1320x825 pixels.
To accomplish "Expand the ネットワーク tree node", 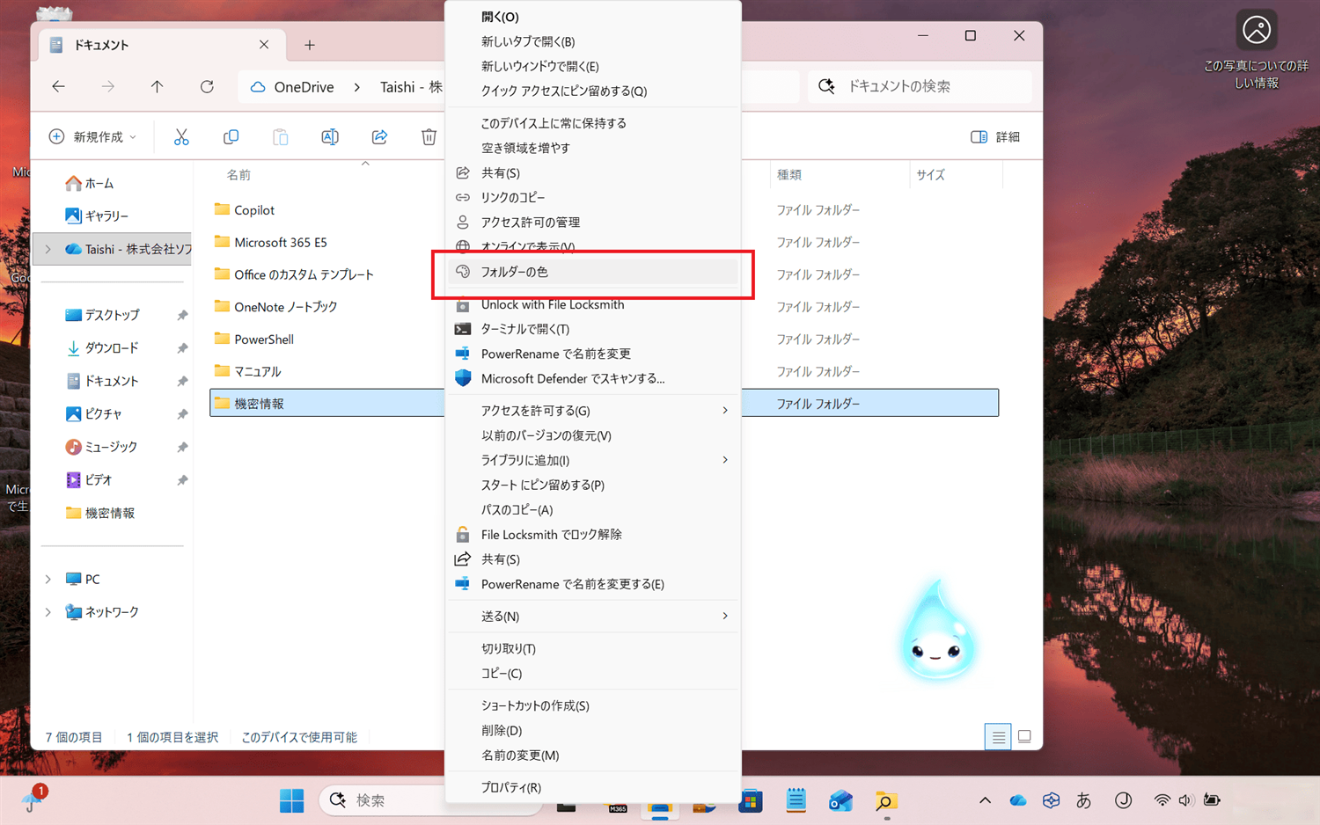I will pyautogui.click(x=48, y=612).
